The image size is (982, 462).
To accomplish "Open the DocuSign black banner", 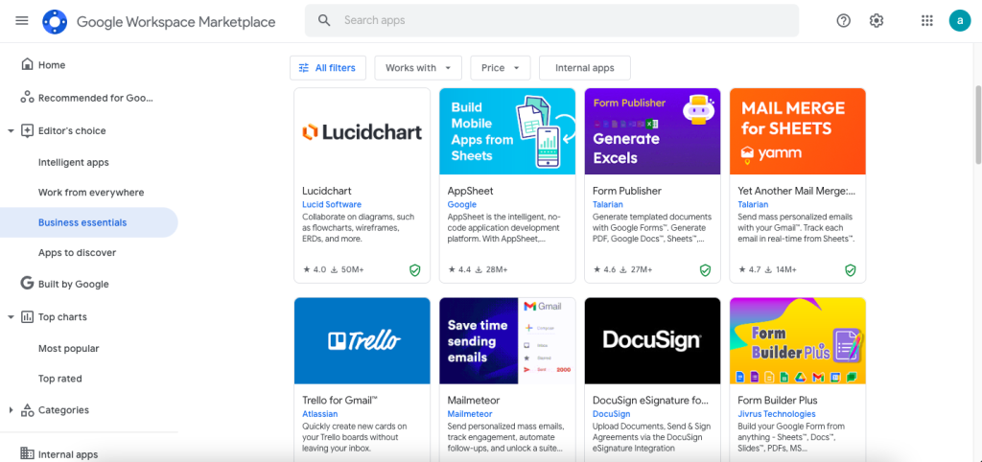I will [x=652, y=341].
